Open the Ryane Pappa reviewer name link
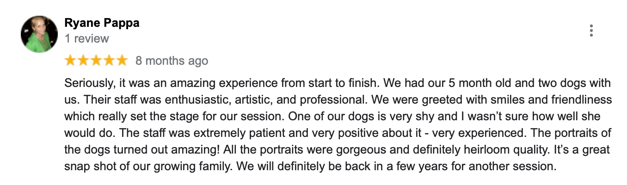 click(x=102, y=23)
